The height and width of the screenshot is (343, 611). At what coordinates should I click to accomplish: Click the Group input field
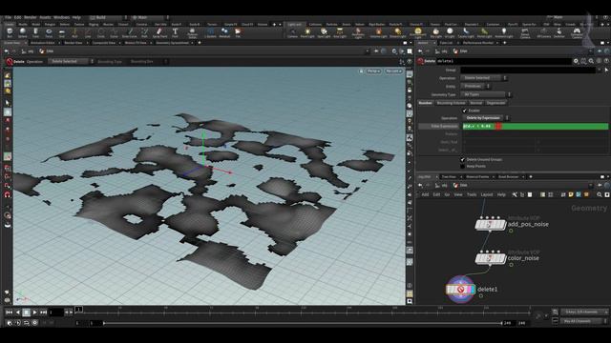click(x=528, y=70)
